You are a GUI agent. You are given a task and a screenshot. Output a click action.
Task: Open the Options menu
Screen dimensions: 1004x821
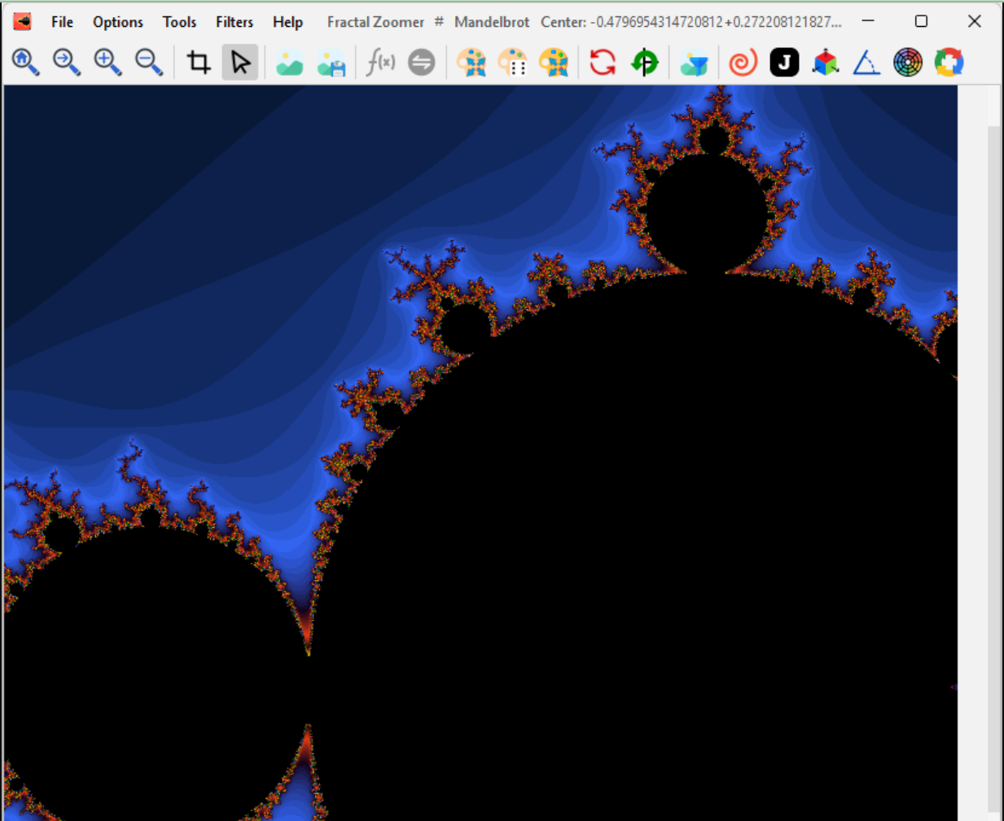pos(117,22)
